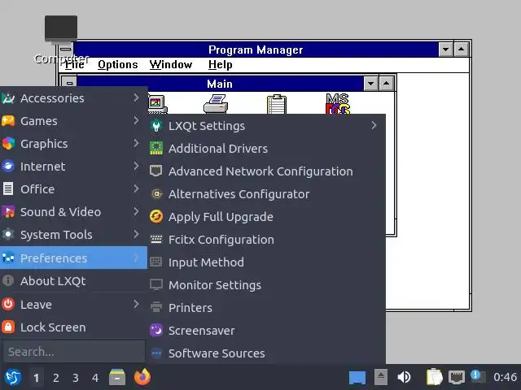521x390 pixels.
Task: Expand the Office submenu arrow
Action: click(x=136, y=188)
